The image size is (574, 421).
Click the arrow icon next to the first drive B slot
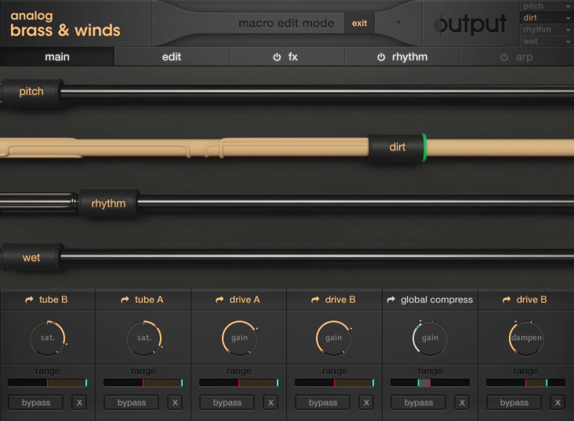[x=315, y=299]
